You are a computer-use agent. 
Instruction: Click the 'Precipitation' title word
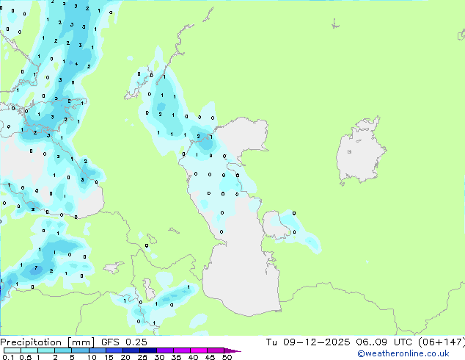pos(31,342)
